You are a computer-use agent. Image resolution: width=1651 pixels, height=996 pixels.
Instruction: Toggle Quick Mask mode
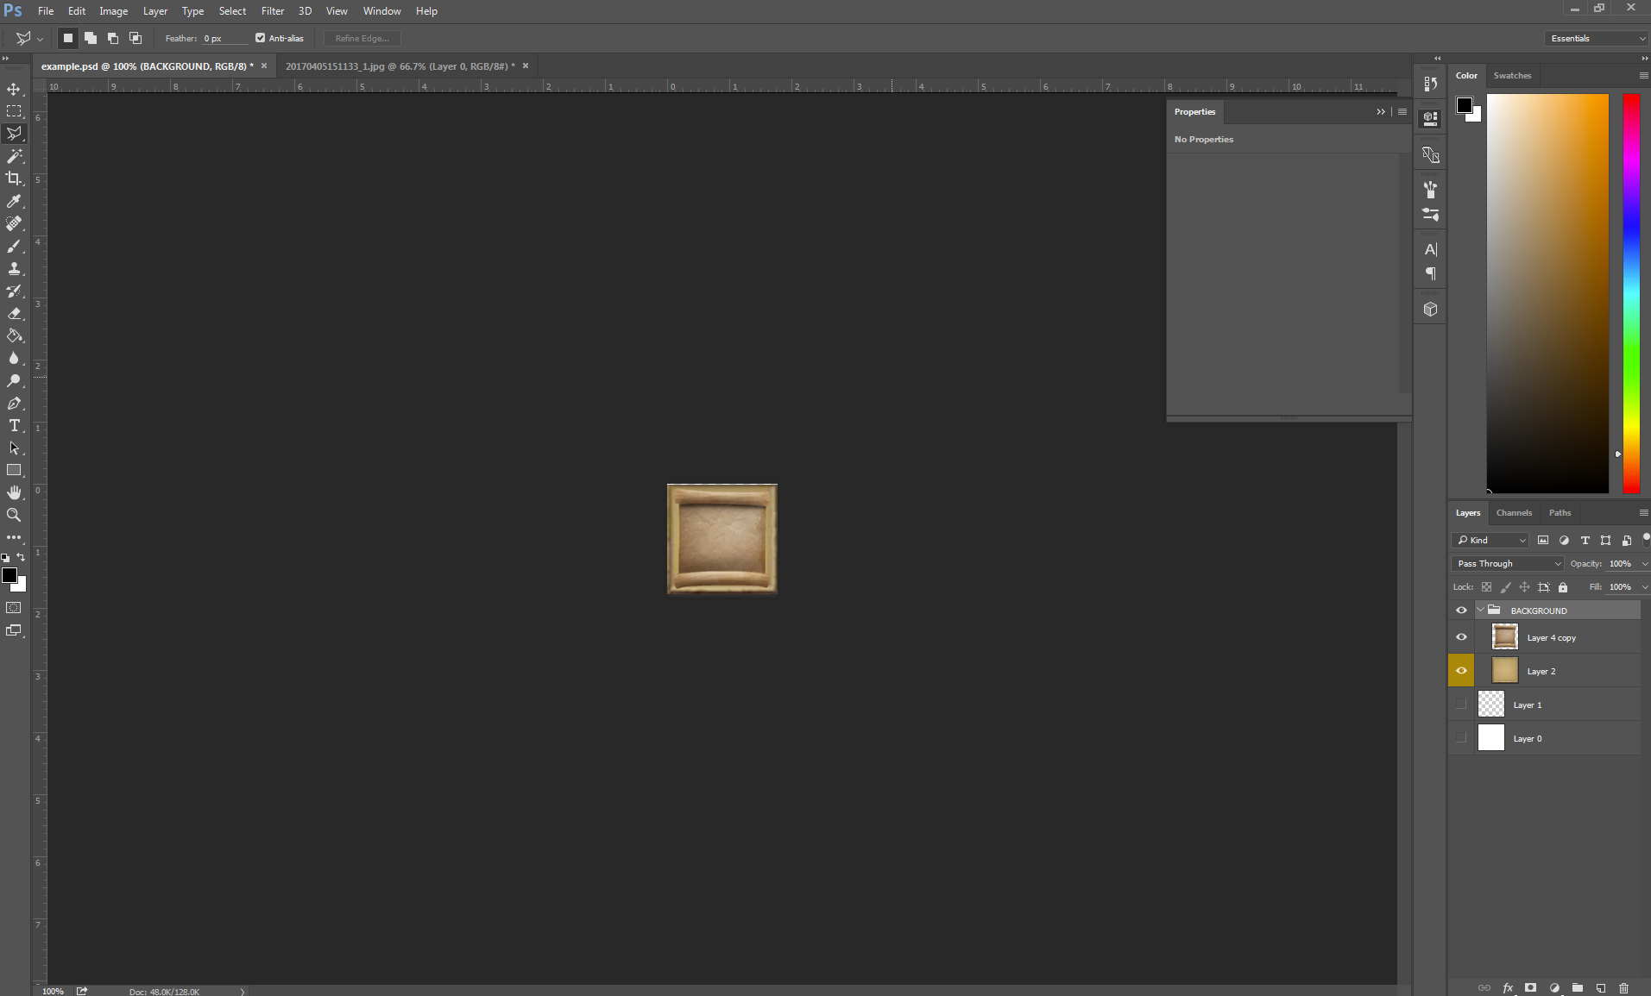(x=14, y=608)
